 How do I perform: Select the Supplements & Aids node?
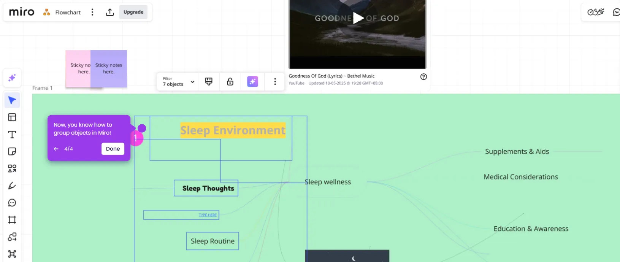(x=517, y=151)
